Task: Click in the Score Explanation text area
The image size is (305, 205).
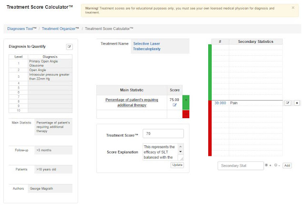Action: (161, 152)
